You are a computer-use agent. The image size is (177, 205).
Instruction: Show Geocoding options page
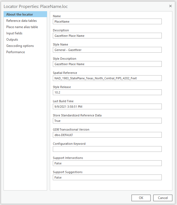tap(20, 46)
